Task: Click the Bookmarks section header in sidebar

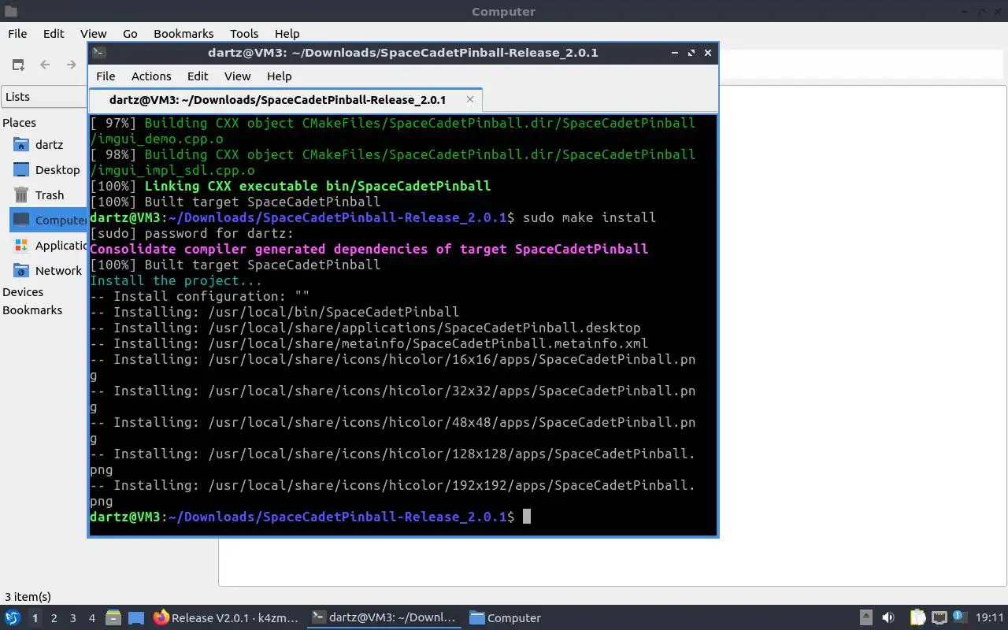Action: (x=32, y=310)
